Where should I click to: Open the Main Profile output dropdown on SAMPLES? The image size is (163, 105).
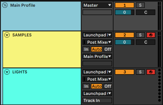click(x=97, y=57)
